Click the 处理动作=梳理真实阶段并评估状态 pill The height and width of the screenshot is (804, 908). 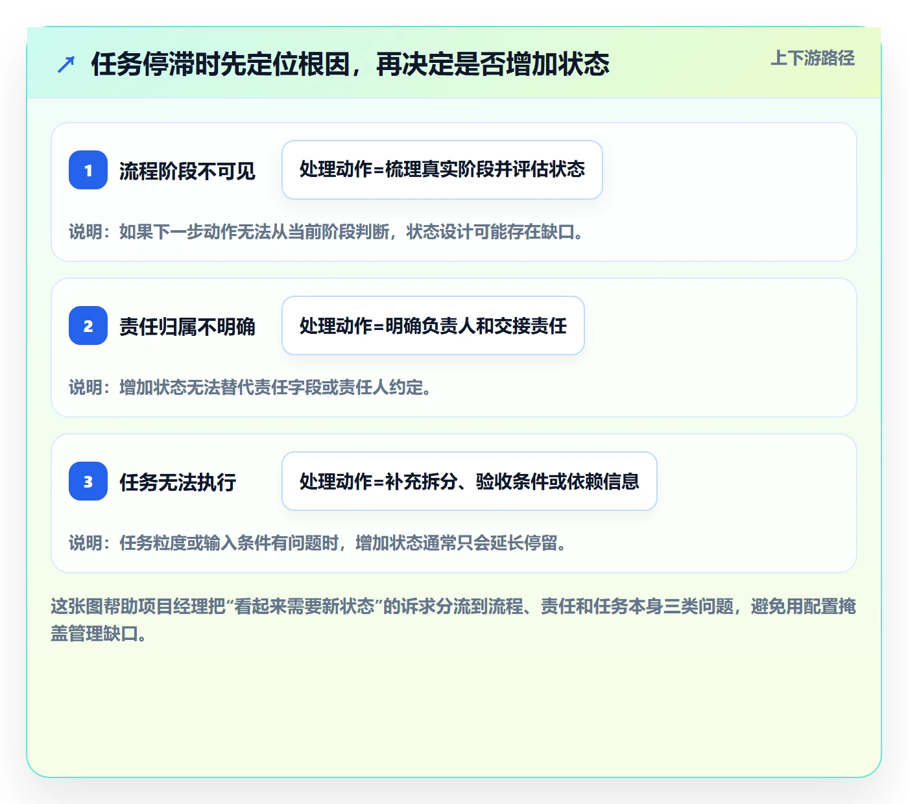coord(442,170)
